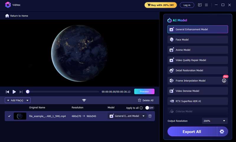This screenshot has width=236, height=142.
Task: Skip to the previous frame
Action: pos(7,92)
